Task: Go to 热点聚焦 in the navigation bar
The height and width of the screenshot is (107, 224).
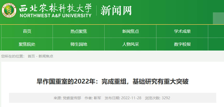Action: point(79,31)
